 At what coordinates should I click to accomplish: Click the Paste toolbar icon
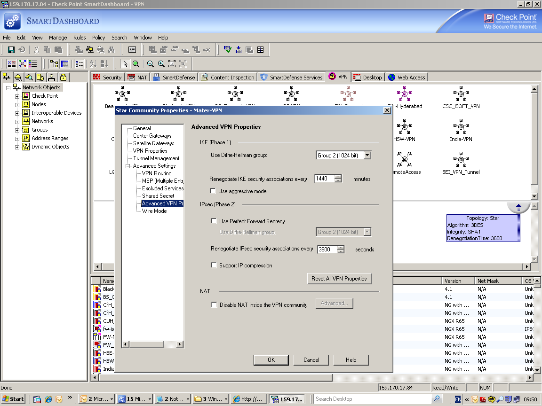(x=58, y=50)
